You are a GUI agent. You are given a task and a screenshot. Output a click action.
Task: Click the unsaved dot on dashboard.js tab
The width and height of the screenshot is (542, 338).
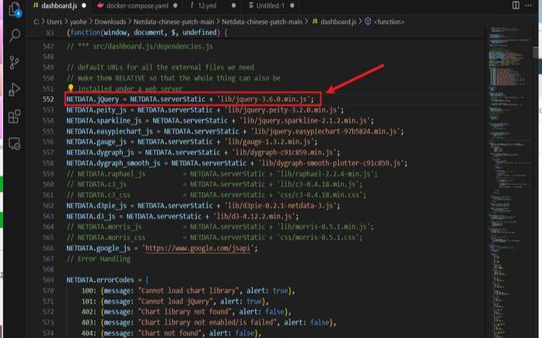coord(84,5)
